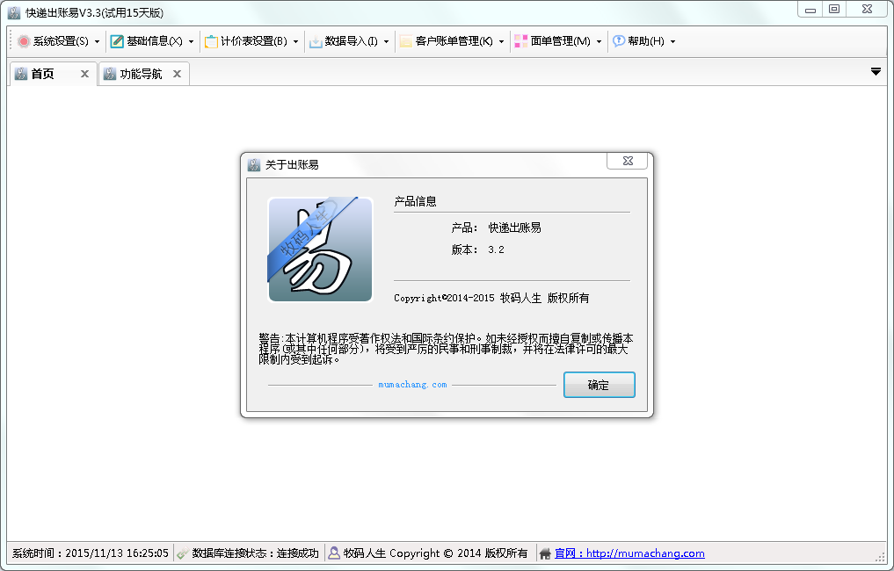Minimize the main 快递出账易 window
The height and width of the screenshot is (571, 894).
tap(810, 9)
